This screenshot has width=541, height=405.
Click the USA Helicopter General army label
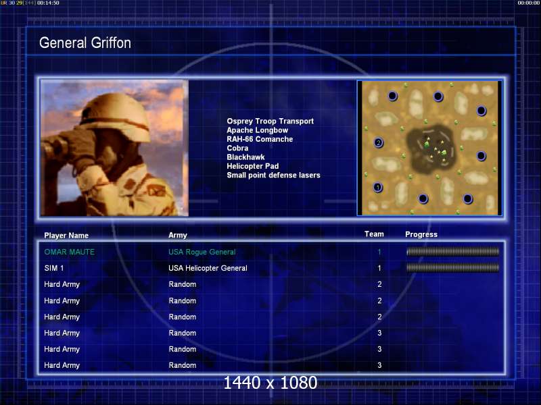(x=208, y=268)
